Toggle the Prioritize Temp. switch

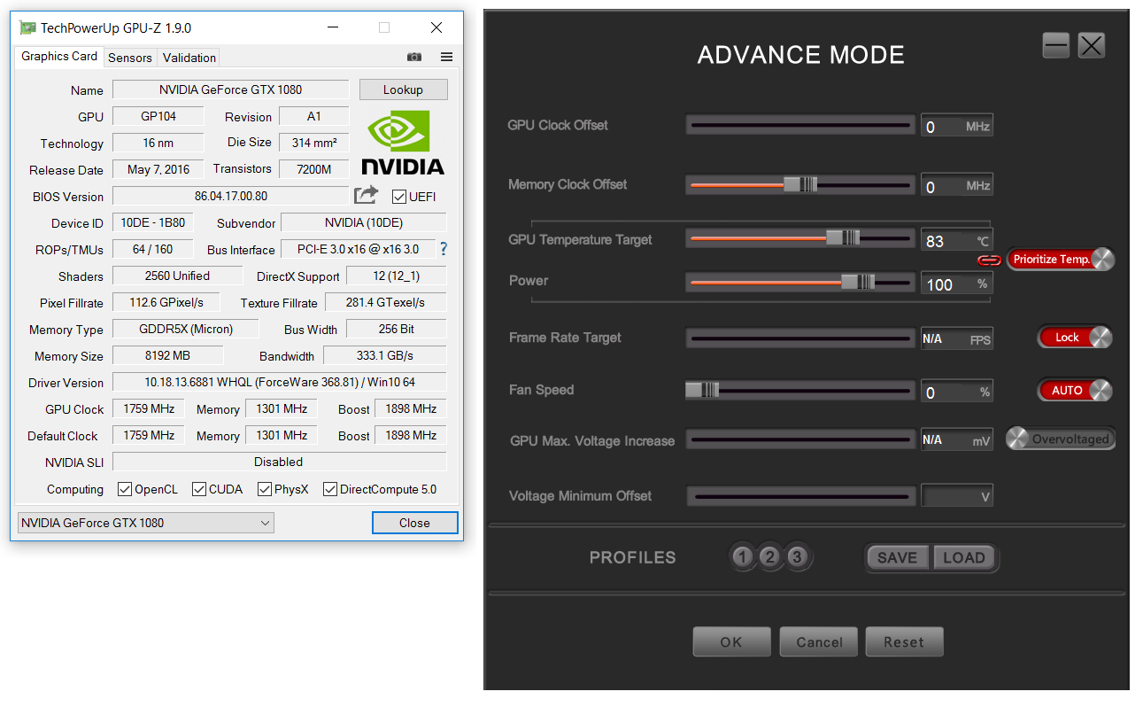coord(1061,259)
